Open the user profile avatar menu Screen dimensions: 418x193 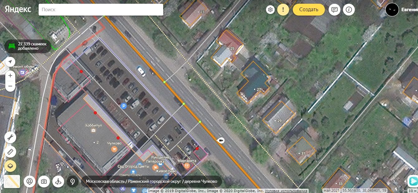[x=392, y=10]
